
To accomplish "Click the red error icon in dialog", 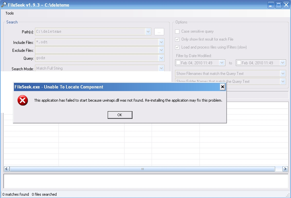I will tap(22, 100).
